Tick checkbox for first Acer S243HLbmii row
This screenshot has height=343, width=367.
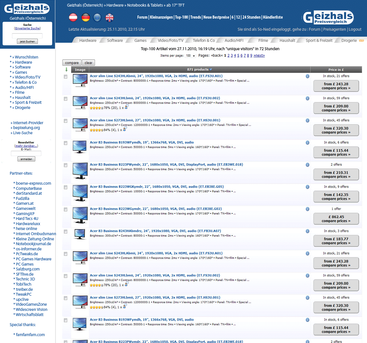point(66,99)
